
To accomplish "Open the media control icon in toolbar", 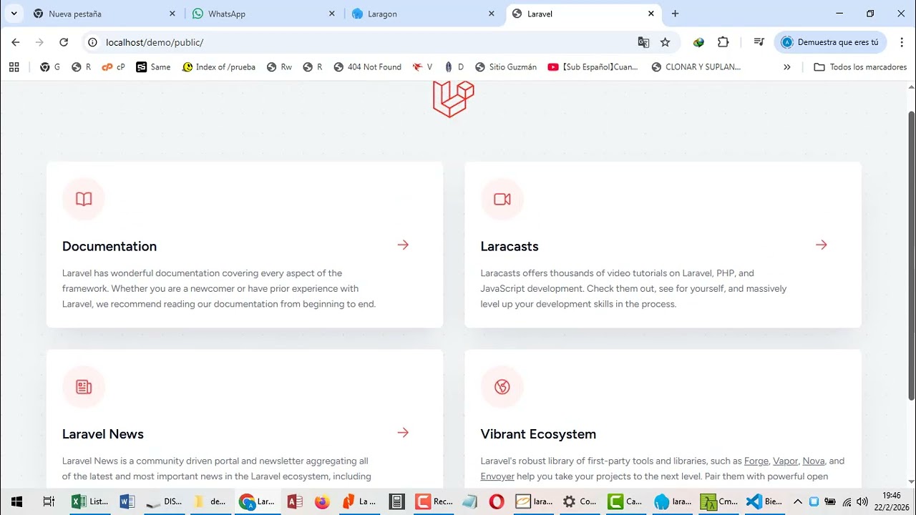I will 759,42.
